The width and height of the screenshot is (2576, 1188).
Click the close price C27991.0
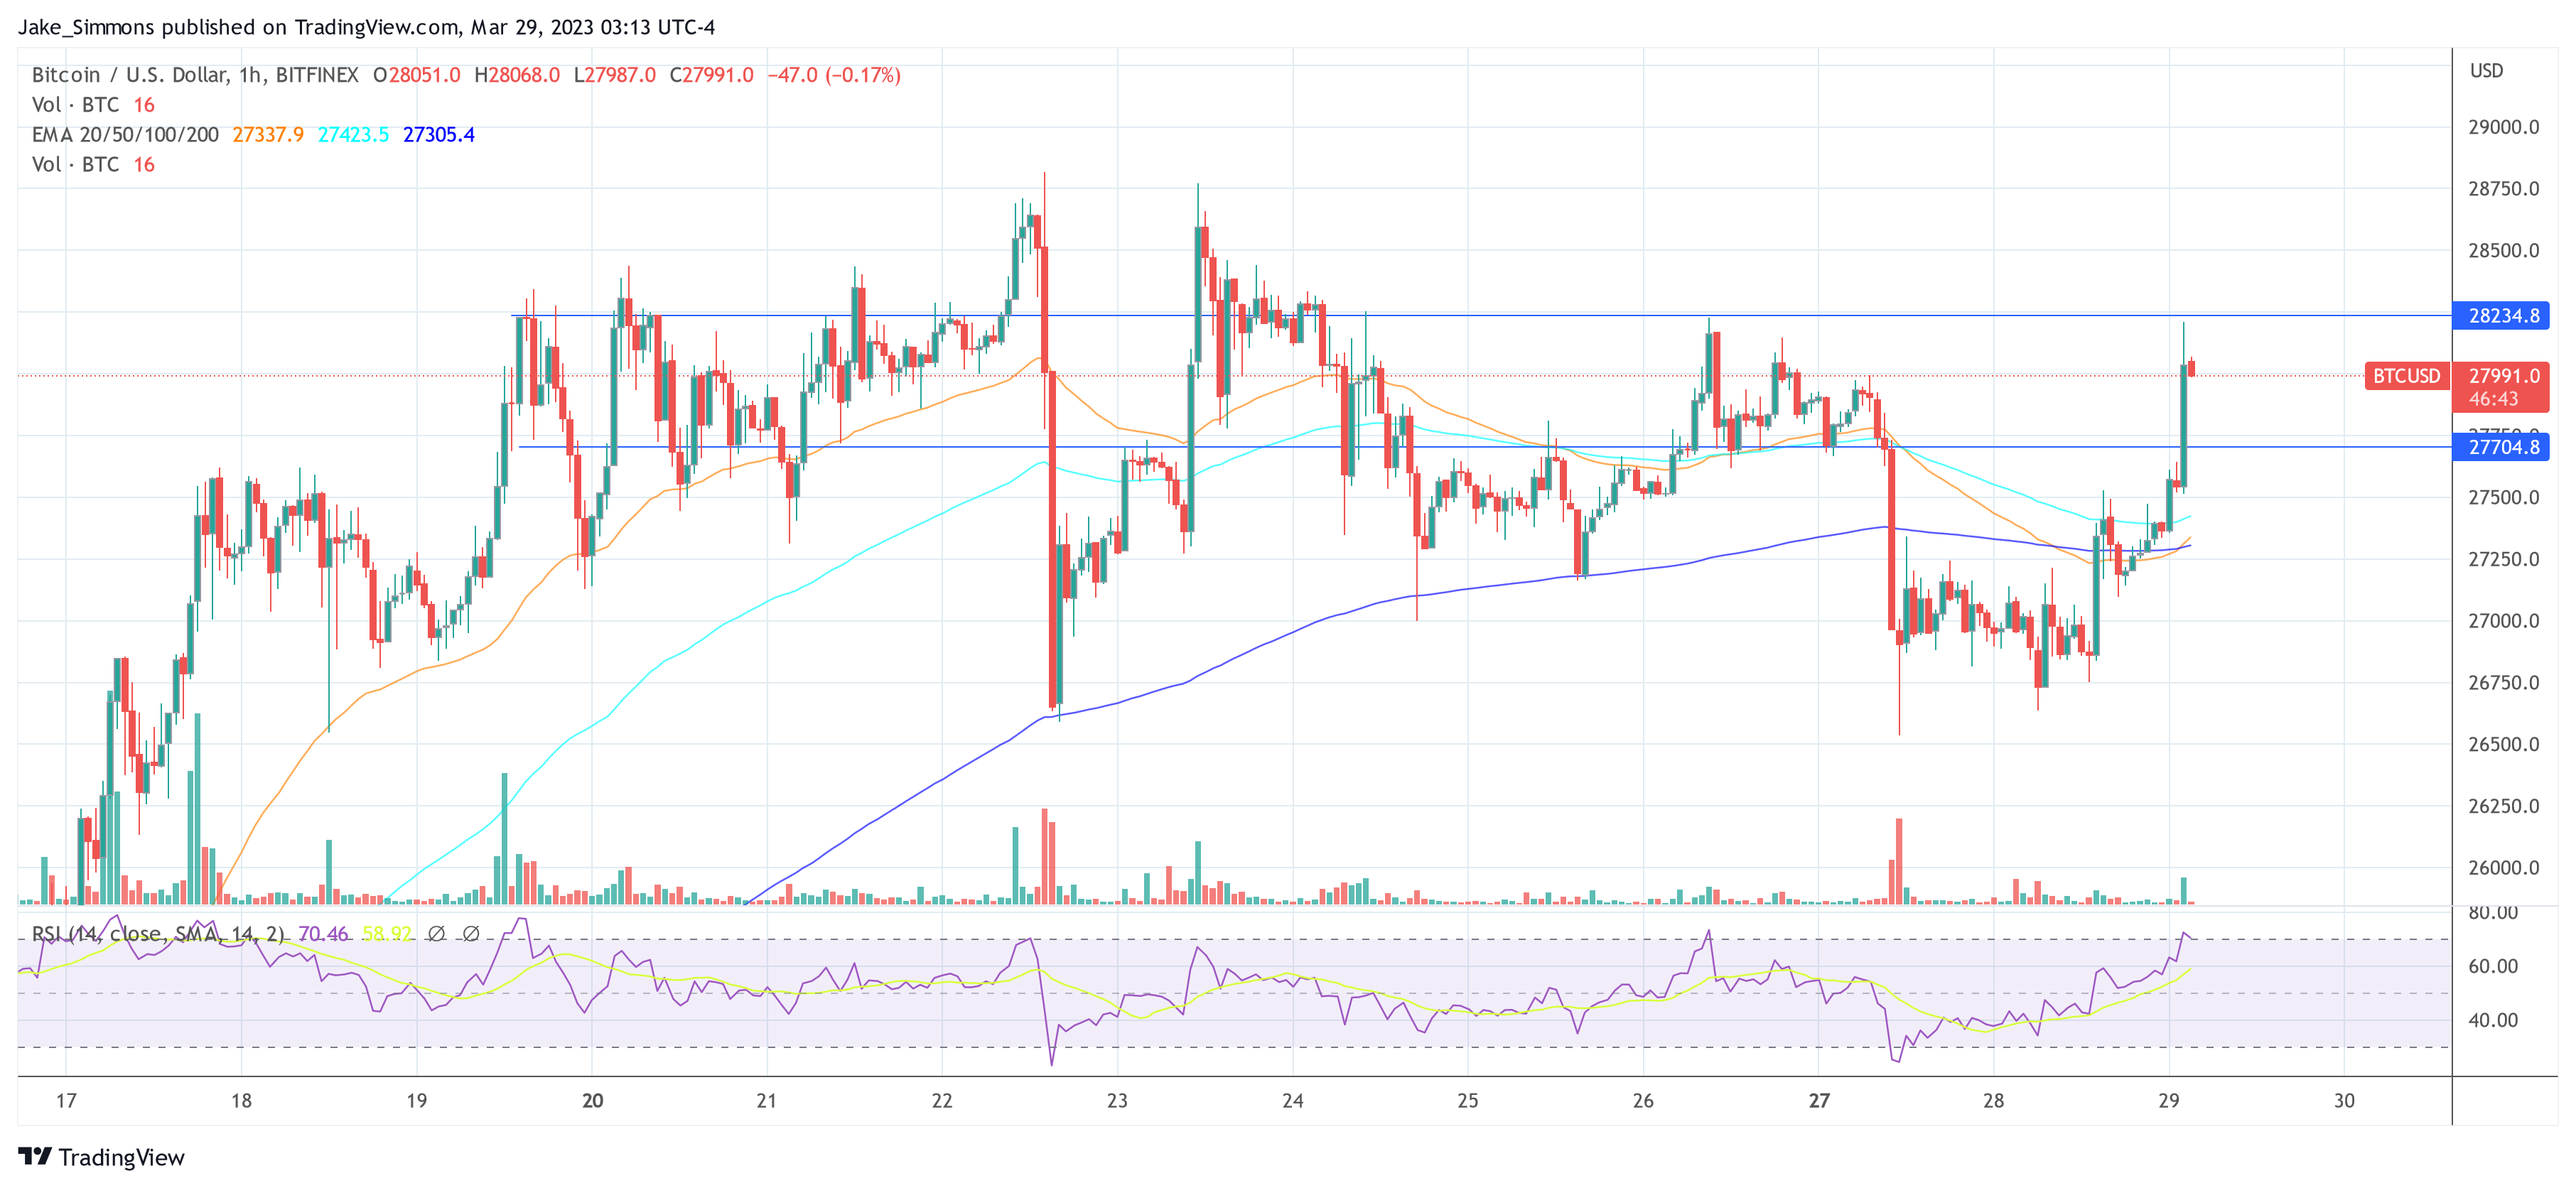[x=711, y=75]
